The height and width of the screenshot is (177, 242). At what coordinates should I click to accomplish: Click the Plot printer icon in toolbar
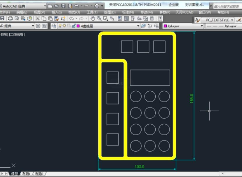click(x=10, y=18)
